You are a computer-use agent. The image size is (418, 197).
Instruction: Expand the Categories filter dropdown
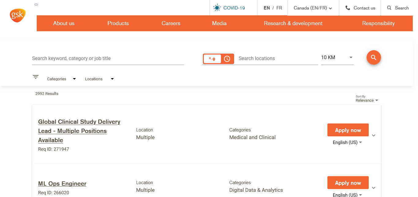[61, 79]
